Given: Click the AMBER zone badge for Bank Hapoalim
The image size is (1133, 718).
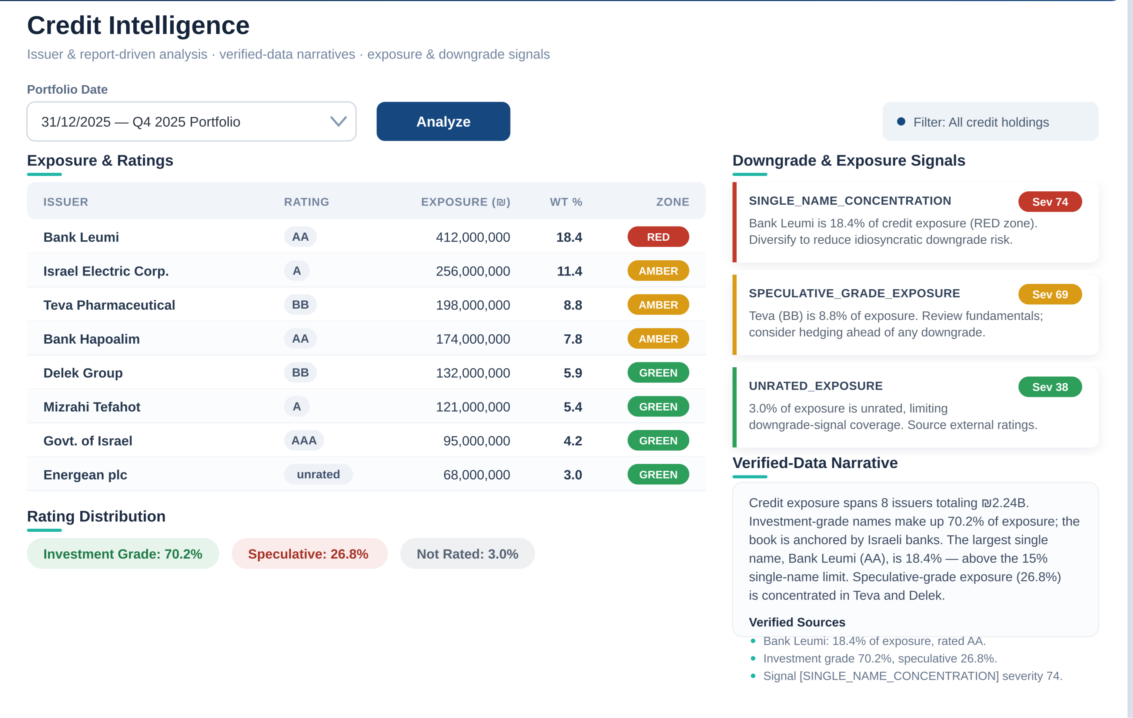Looking at the screenshot, I should pos(658,338).
